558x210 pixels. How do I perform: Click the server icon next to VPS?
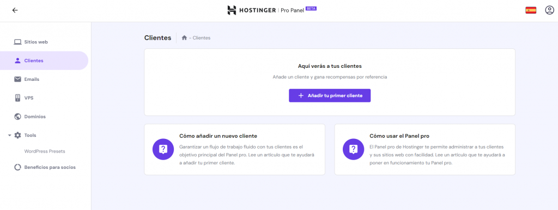coord(18,98)
